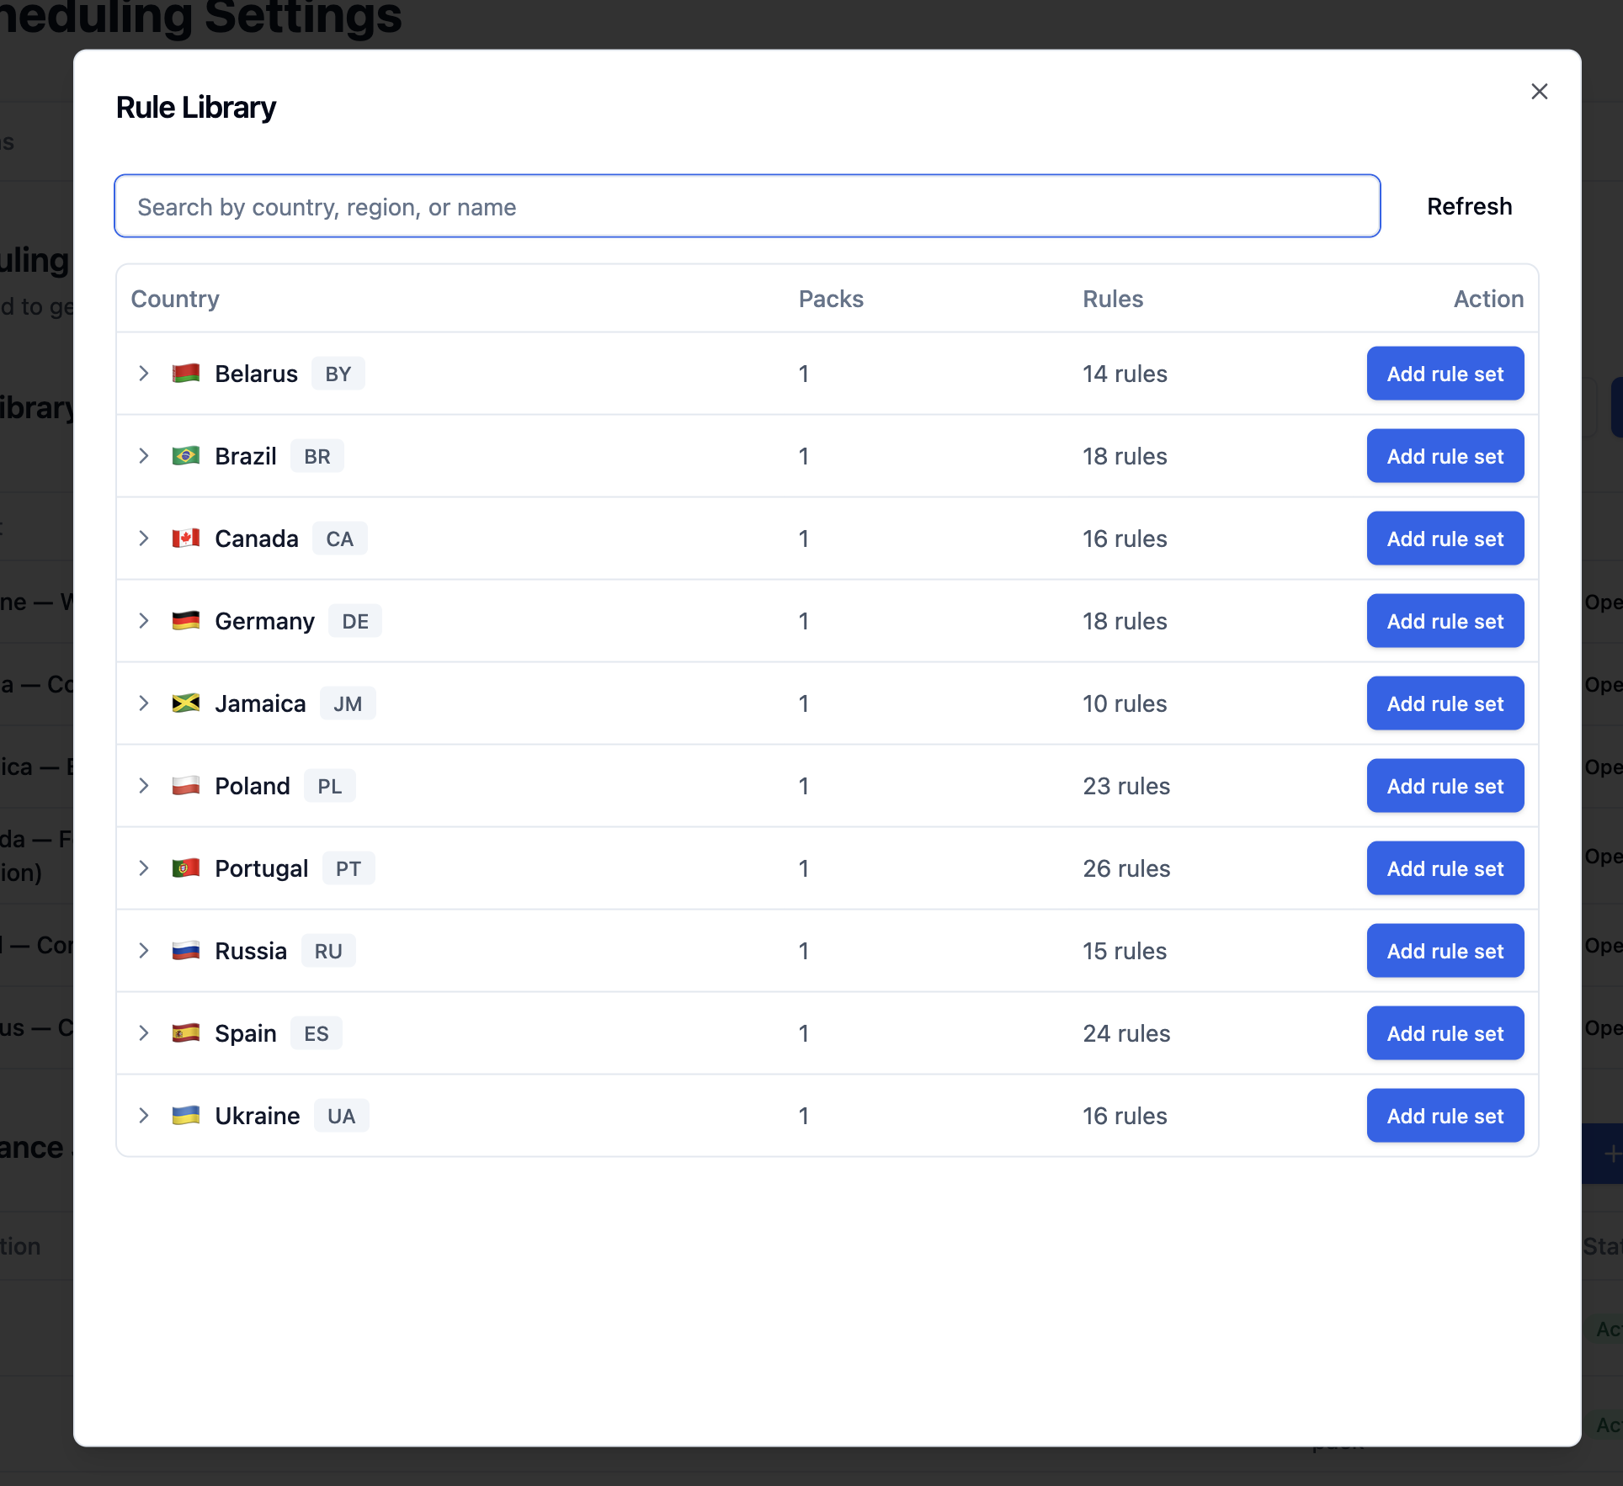Focus the country search field
The width and height of the screenshot is (1623, 1486).
point(747,206)
